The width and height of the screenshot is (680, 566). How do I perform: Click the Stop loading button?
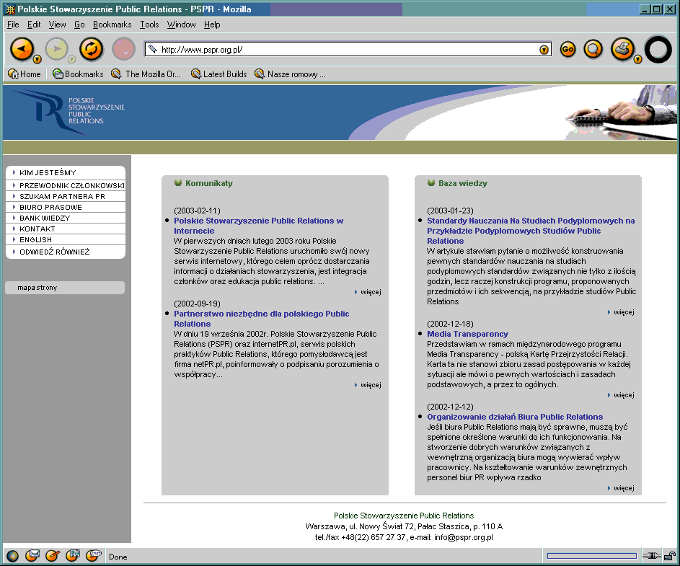coord(123,48)
